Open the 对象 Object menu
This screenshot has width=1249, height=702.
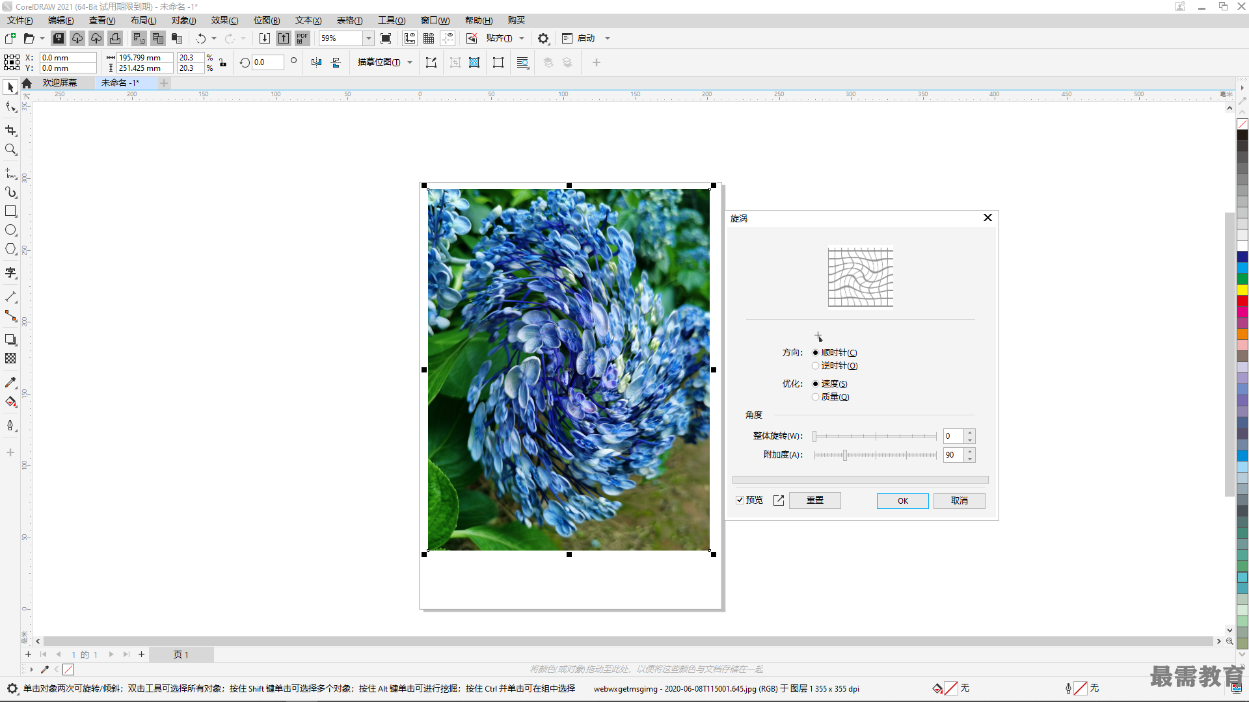point(183,20)
